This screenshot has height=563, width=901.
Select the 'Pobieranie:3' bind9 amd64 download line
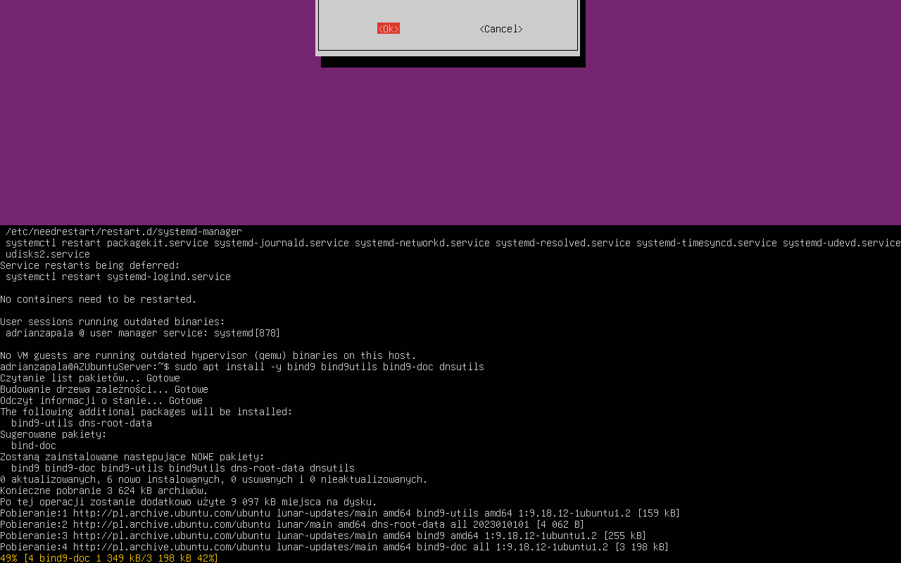tap(323, 536)
